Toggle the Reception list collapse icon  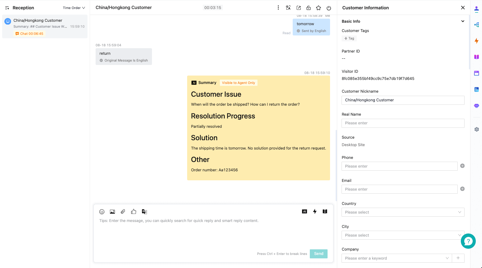click(7, 8)
